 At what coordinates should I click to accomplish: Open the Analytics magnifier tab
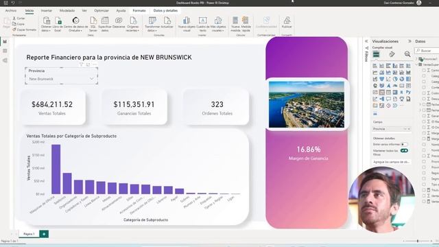407,54
